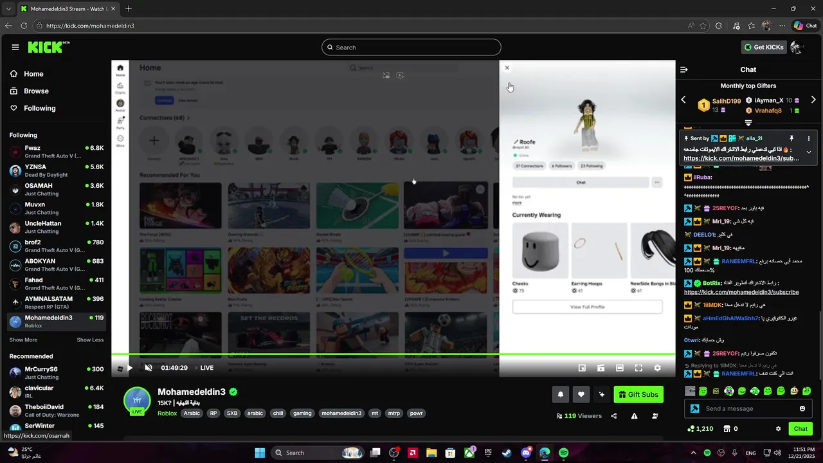The image size is (823, 463).
Task: Open emoji picker in message box
Action: (802, 408)
